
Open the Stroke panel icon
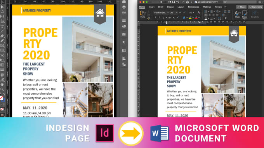point(124,20)
